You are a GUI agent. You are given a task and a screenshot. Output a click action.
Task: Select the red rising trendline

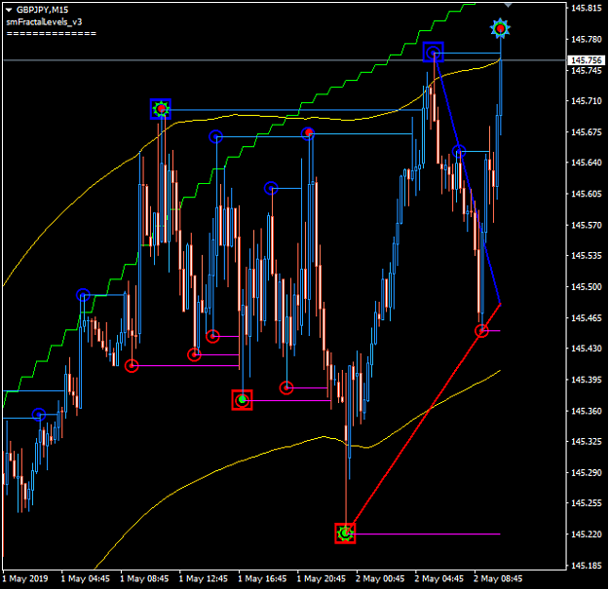(423, 419)
